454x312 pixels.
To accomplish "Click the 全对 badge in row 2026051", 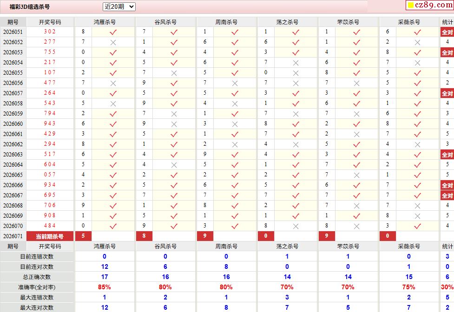I will click(x=447, y=32).
